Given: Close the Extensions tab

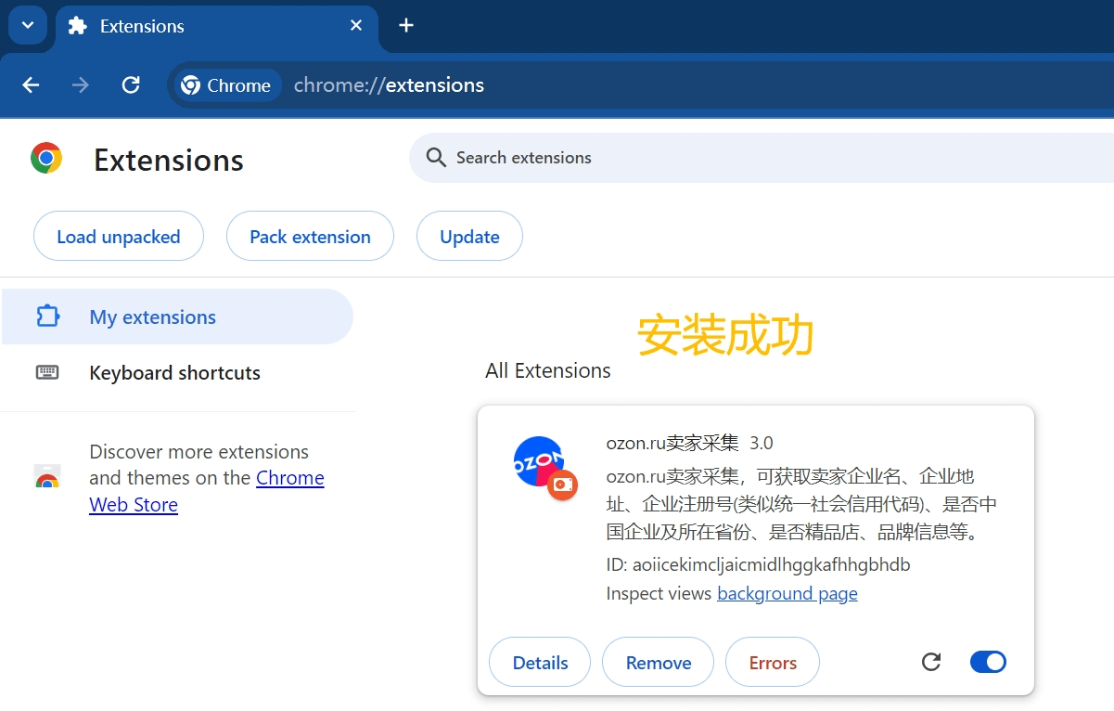Looking at the screenshot, I should pyautogui.click(x=356, y=26).
